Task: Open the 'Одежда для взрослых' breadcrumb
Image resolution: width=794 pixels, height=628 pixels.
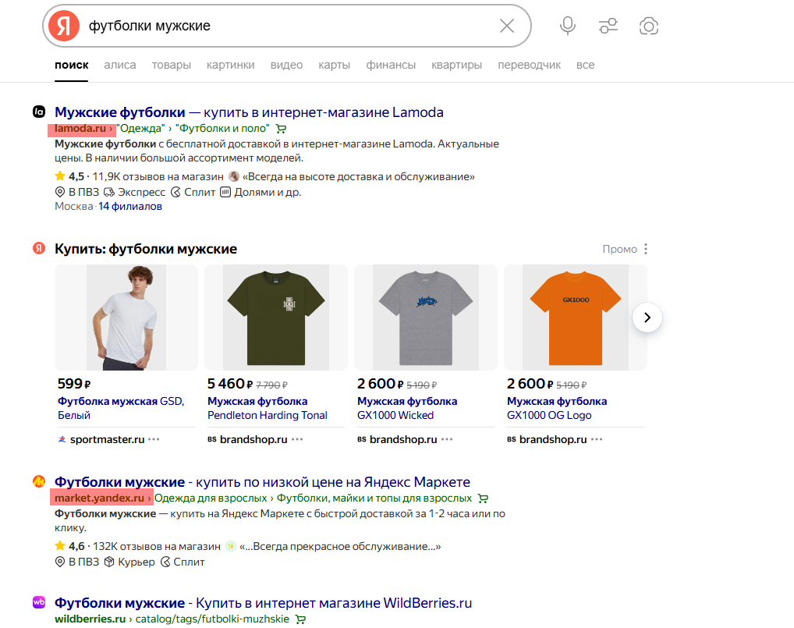Action: coord(211,498)
